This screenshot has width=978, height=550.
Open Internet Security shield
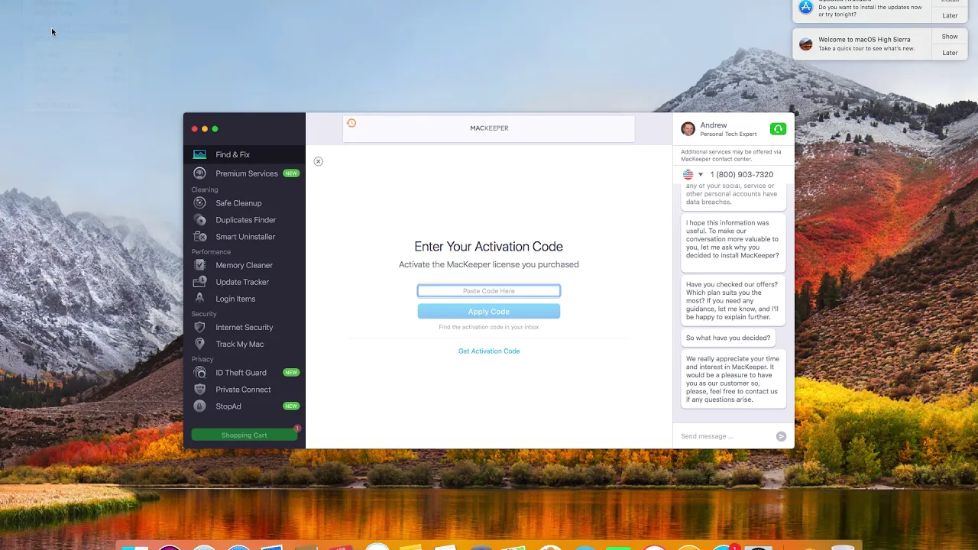199,327
